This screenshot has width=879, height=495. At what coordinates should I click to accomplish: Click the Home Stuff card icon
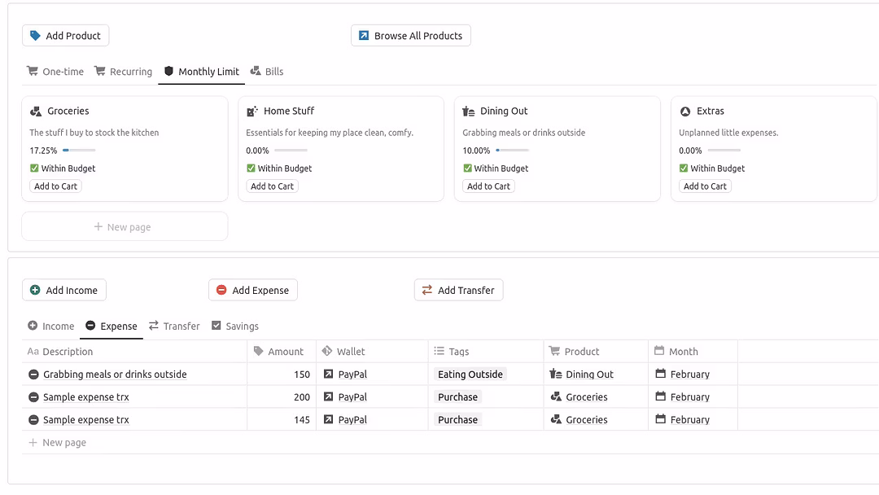pos(252,112)
